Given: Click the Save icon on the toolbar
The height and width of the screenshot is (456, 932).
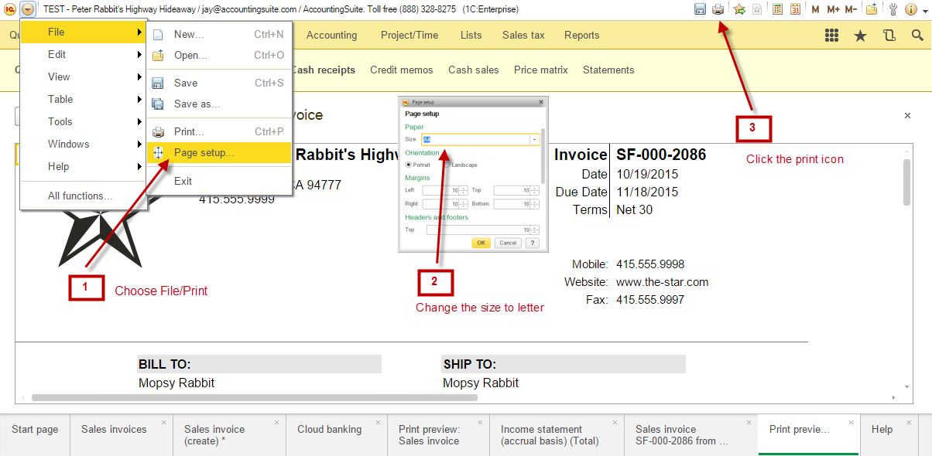Looking at the screenshot, I should pyautogui.click(x=701, y=9).
